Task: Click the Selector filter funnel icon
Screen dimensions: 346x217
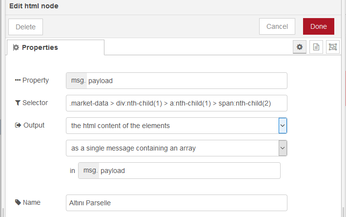Action: [x=18, y=103]
